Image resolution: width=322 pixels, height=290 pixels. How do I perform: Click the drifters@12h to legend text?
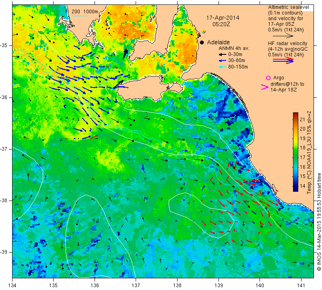[x=287, y=84]
